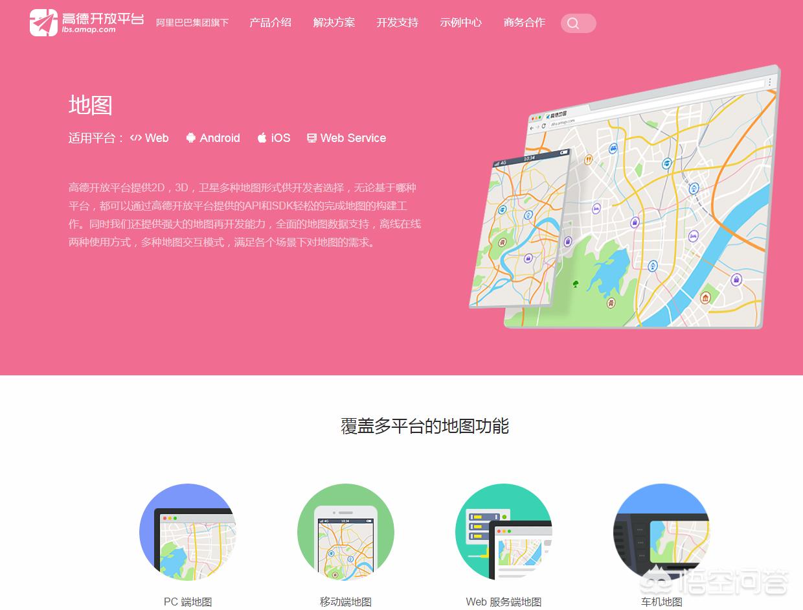Click the 覆盖多平台的地图功能 heading
Viewport: 803px width, 610px height.
pyautogui.click(x=425, y=426)
